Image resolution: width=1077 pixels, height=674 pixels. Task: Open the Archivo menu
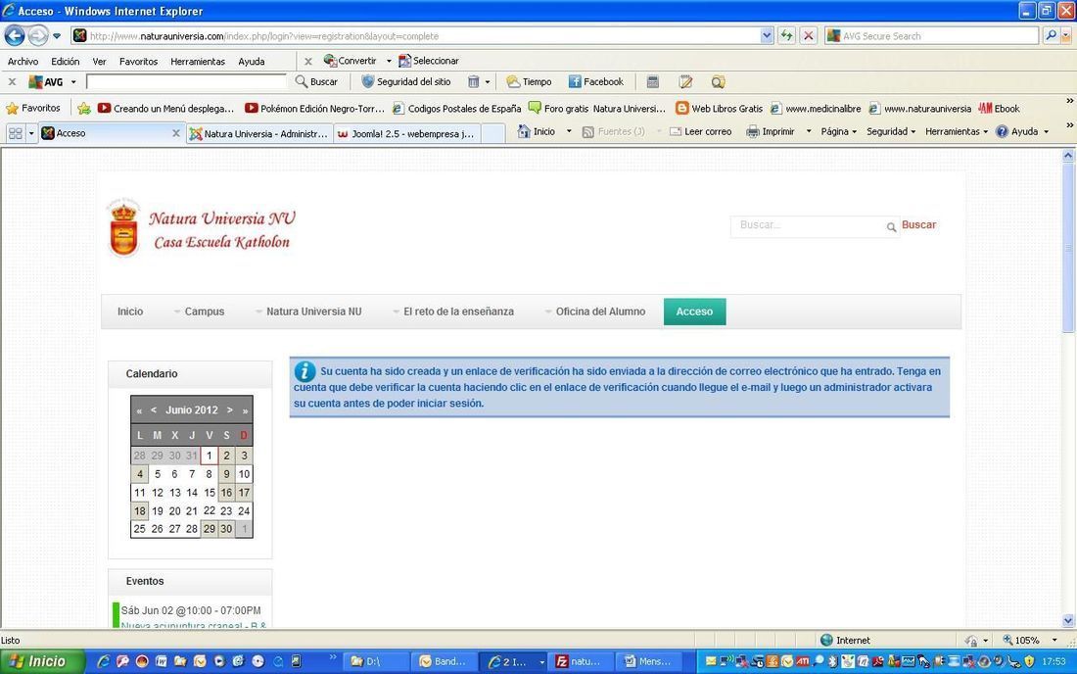(23, 61)
